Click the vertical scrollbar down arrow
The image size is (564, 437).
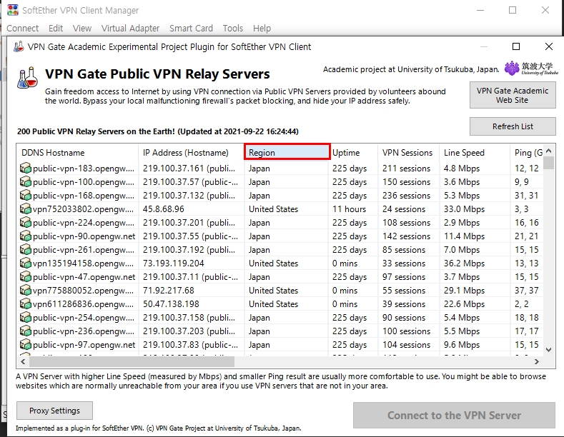point(548,350)
